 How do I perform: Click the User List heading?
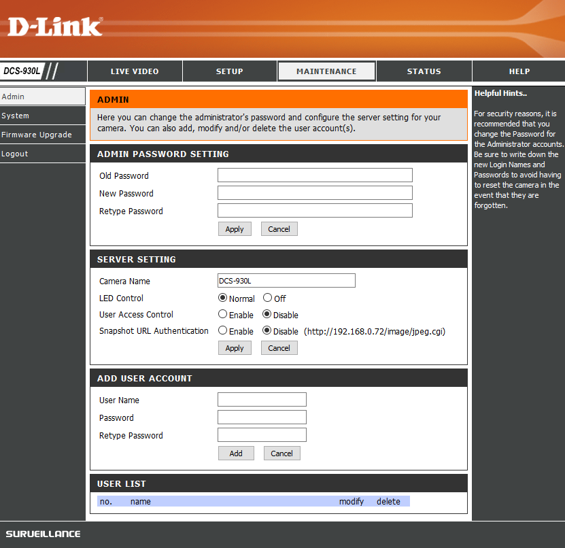(x=122, y=484)
